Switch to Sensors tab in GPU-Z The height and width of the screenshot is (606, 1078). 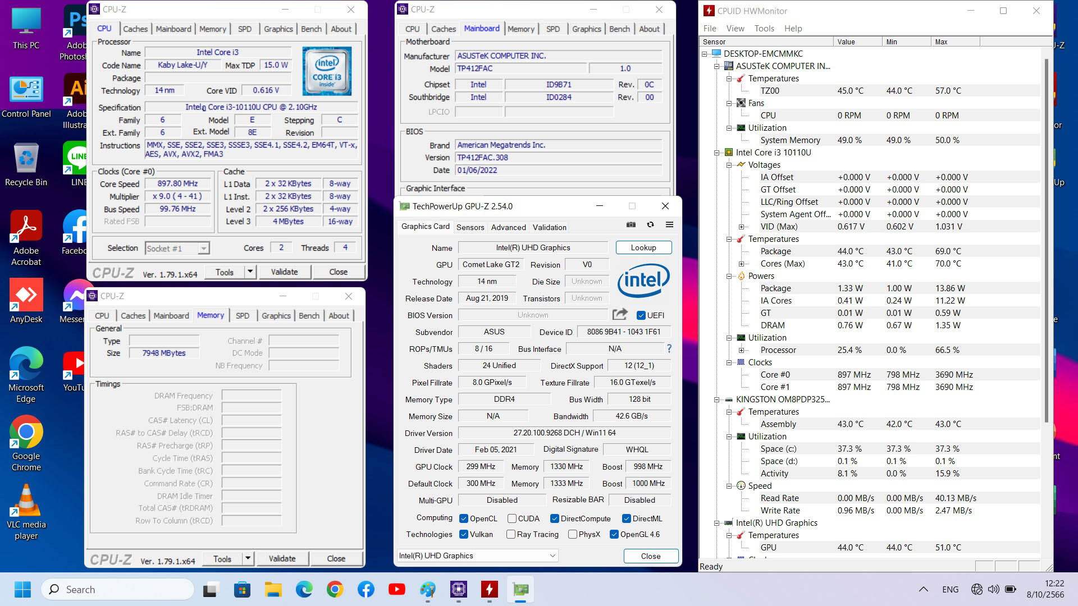pyautogui.click(x=470, y=227)
